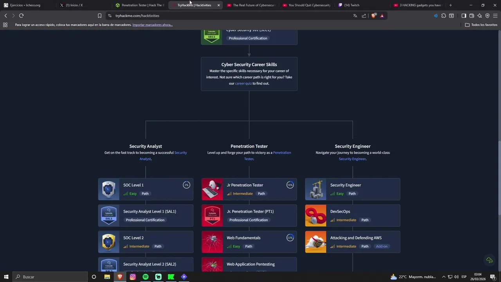Open File Explorer from the taskbar
This screenshot has height=282, width=501.
(107, 277)
